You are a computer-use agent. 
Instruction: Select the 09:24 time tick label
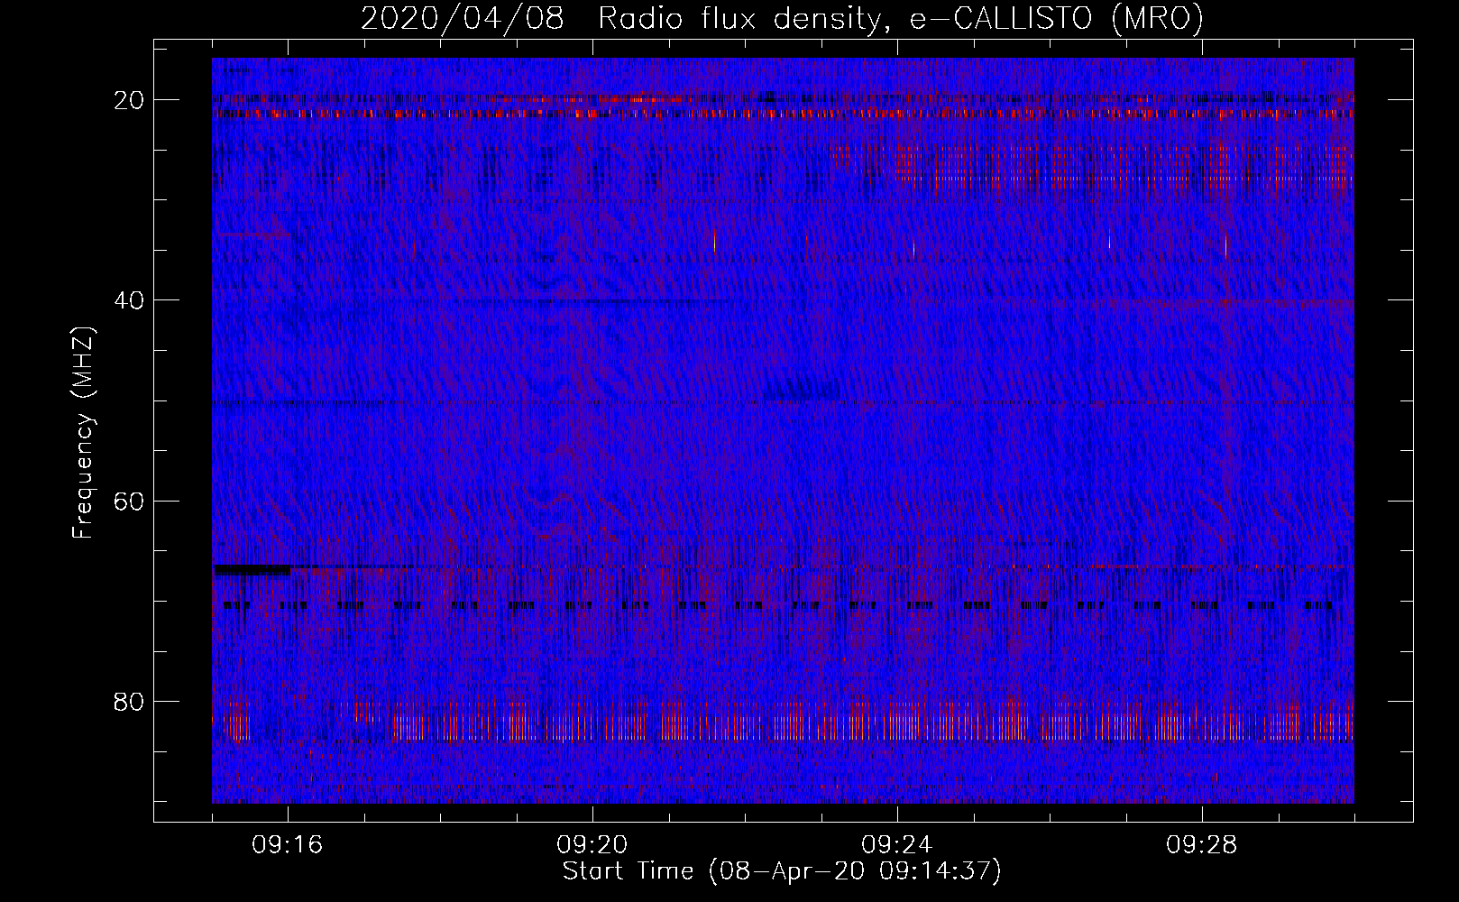click(x=897, y=845)
